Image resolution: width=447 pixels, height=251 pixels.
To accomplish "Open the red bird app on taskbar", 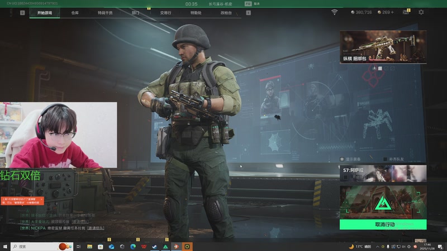I will (176, 247).
